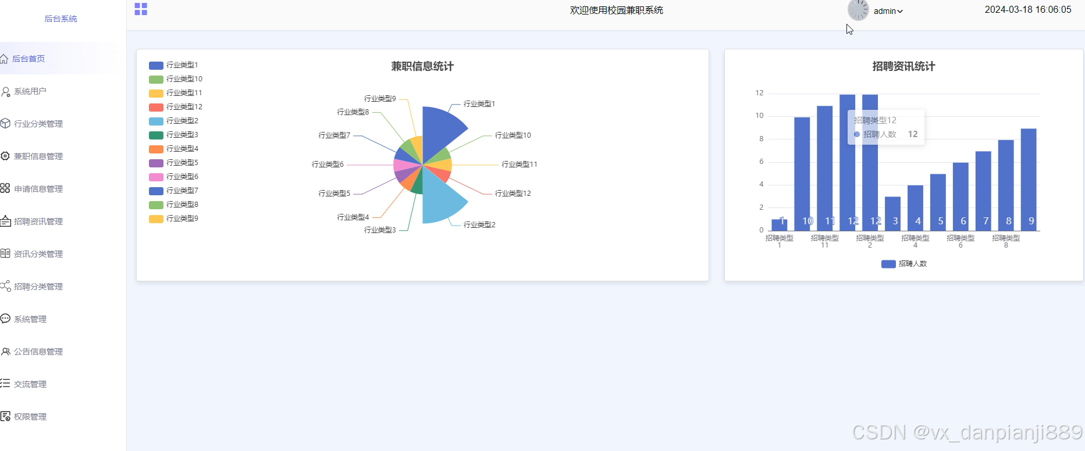The image size is (1085, 451).
Task: Click the 招聘资讯统计 chart title
Action: click(x=903, y=66)
